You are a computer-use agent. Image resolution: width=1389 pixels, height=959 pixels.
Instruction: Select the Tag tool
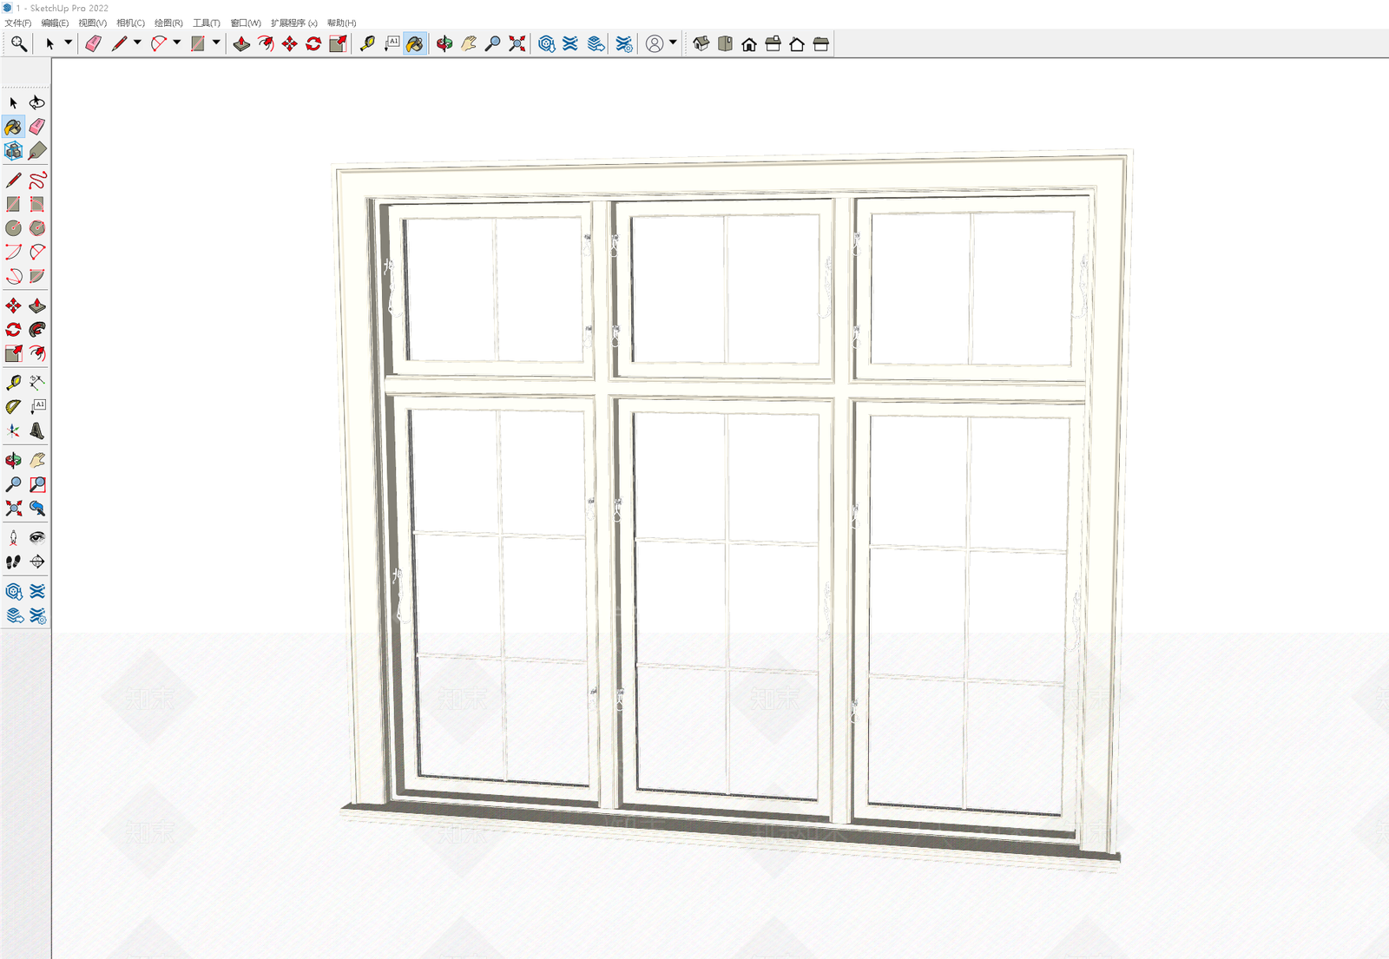coord(37,151)
